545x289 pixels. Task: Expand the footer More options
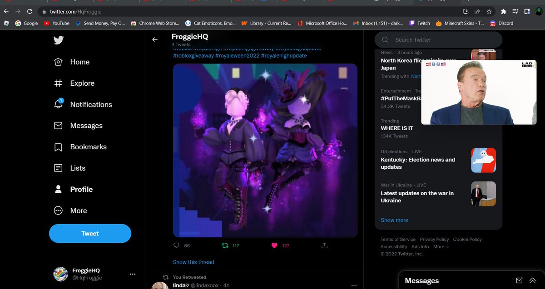(441, 246)
